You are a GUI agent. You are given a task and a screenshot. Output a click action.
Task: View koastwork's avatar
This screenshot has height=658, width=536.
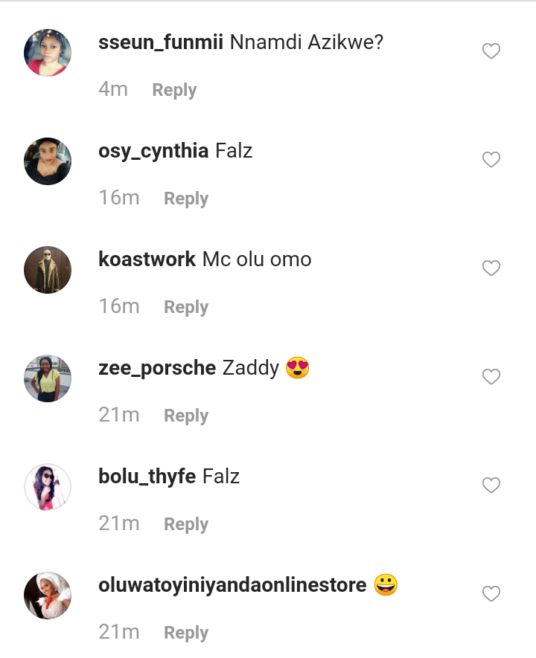(48, 270)
